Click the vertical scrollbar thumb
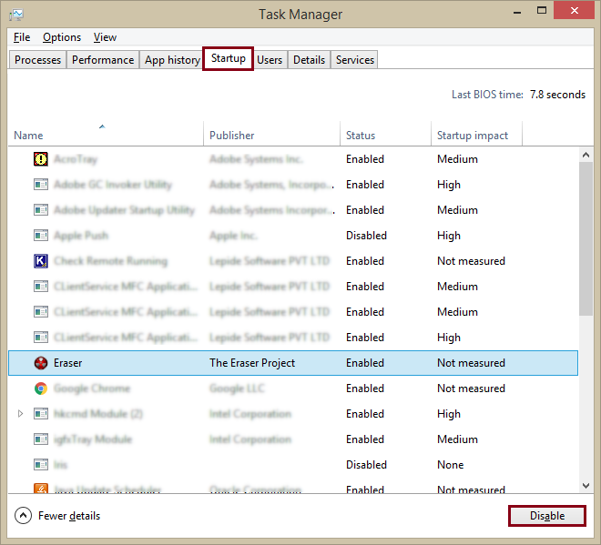601x545 pixels. click(x=586, y=238)
